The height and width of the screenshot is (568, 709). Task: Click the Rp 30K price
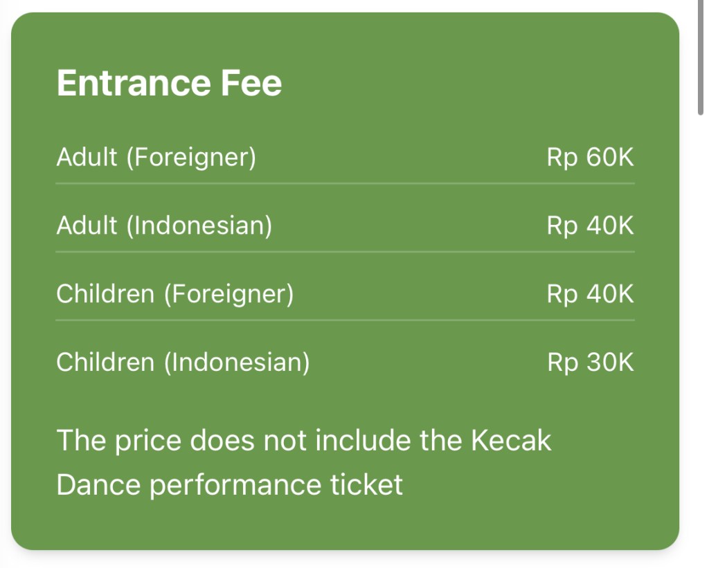click(x=590, y=363)
